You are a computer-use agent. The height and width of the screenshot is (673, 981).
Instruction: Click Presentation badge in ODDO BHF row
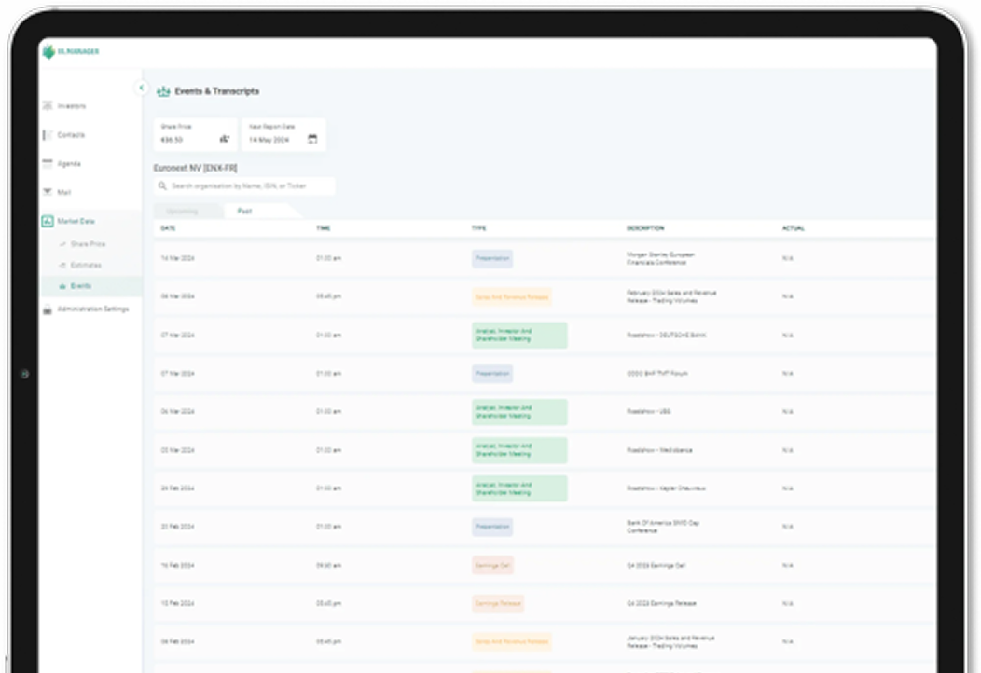[492, 374]
